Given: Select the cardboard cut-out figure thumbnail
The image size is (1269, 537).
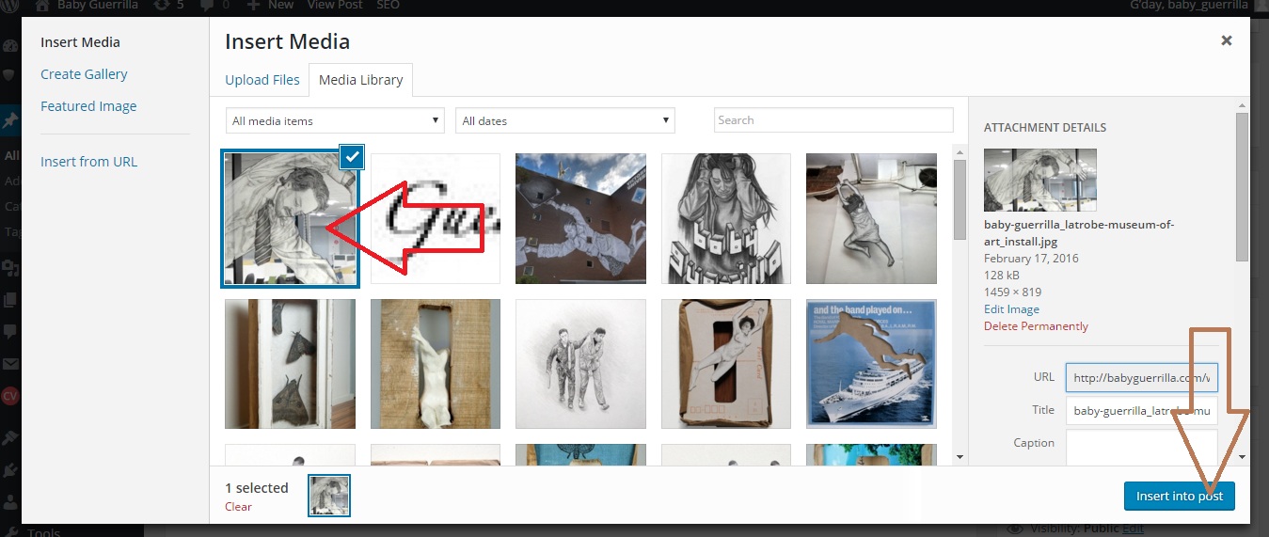Looking at the screenshot, I should 726,364.
